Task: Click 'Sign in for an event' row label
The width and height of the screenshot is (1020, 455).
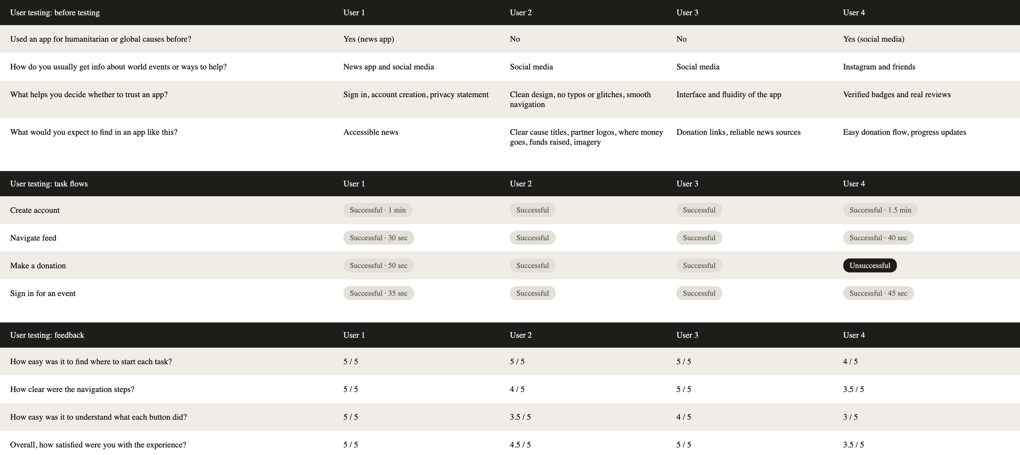Action: 43,293
